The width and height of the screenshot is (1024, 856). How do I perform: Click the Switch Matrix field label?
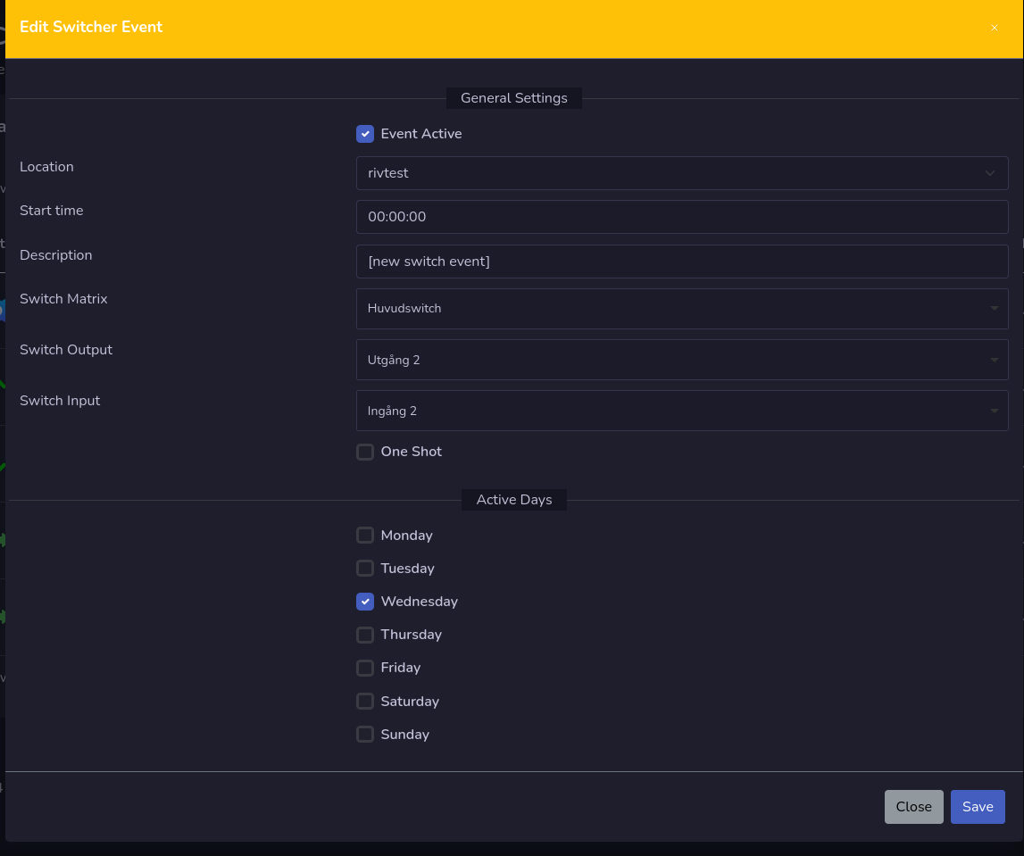coord(63,298)
